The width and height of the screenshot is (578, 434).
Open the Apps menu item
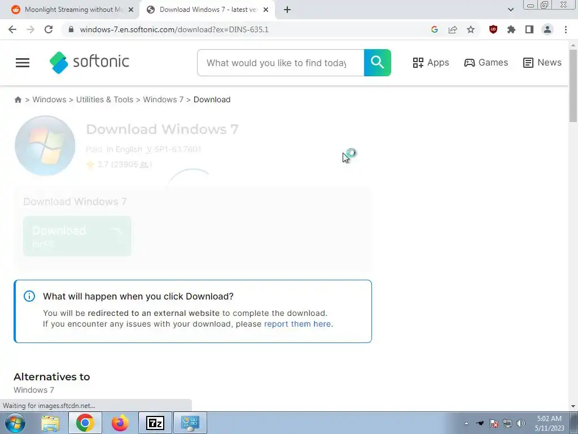431,62
